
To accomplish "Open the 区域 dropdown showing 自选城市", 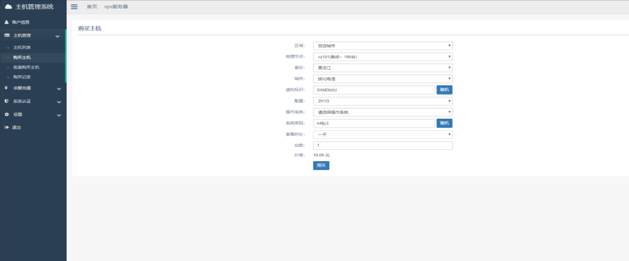I will click(x=382, y=46).
